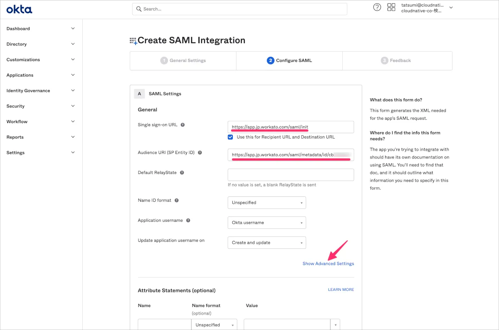Click Show Advanced Settings link

point(328,264)
